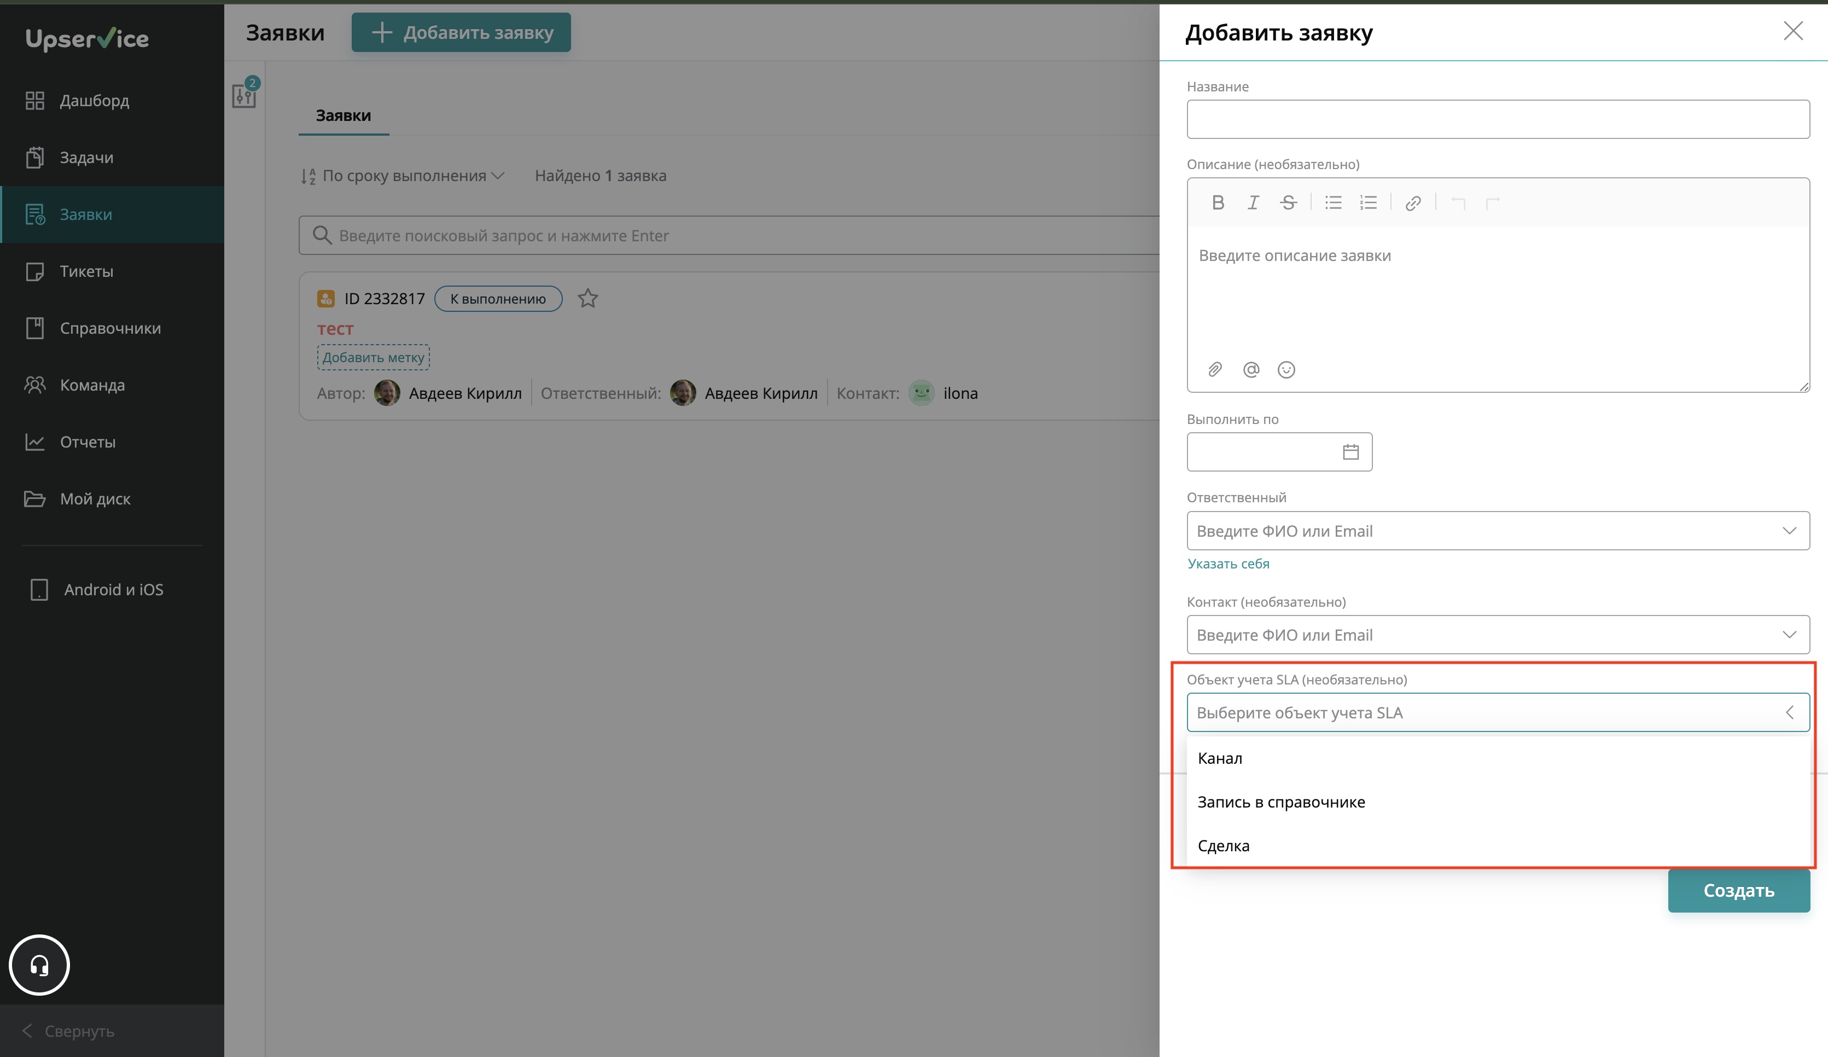Apply strikethrough formatting in editor toolbar
The height and width of the screenshot is (1057, 1828).
[1288, 203]
